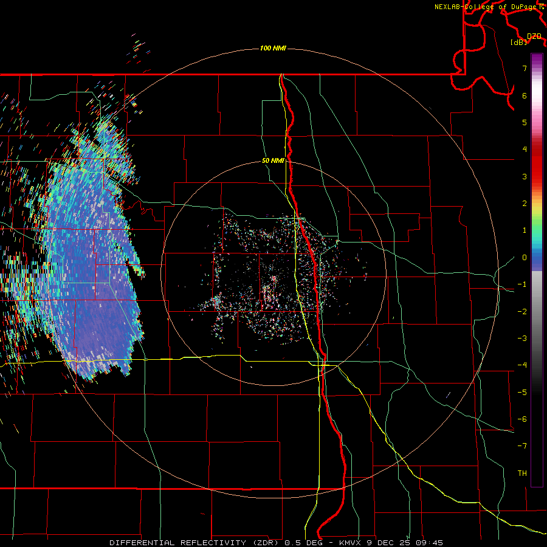Click the "-7" value on the color scale
The image size is (547, 547).
point(522,446)
